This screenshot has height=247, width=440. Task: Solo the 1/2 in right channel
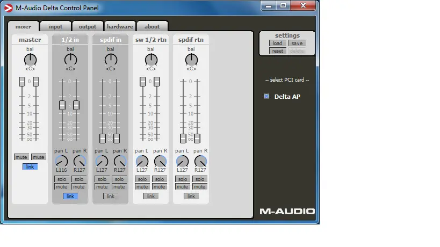click(x=79, y=179)
